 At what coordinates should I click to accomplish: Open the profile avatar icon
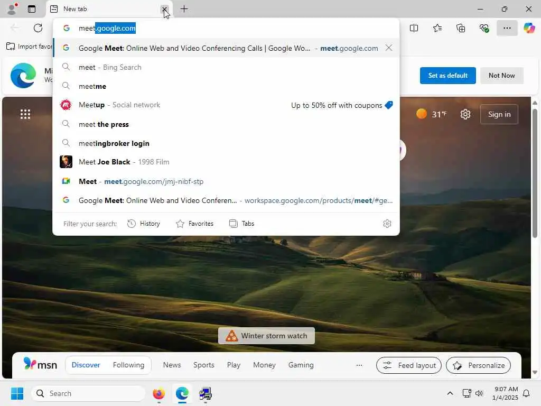pos(12,8)
